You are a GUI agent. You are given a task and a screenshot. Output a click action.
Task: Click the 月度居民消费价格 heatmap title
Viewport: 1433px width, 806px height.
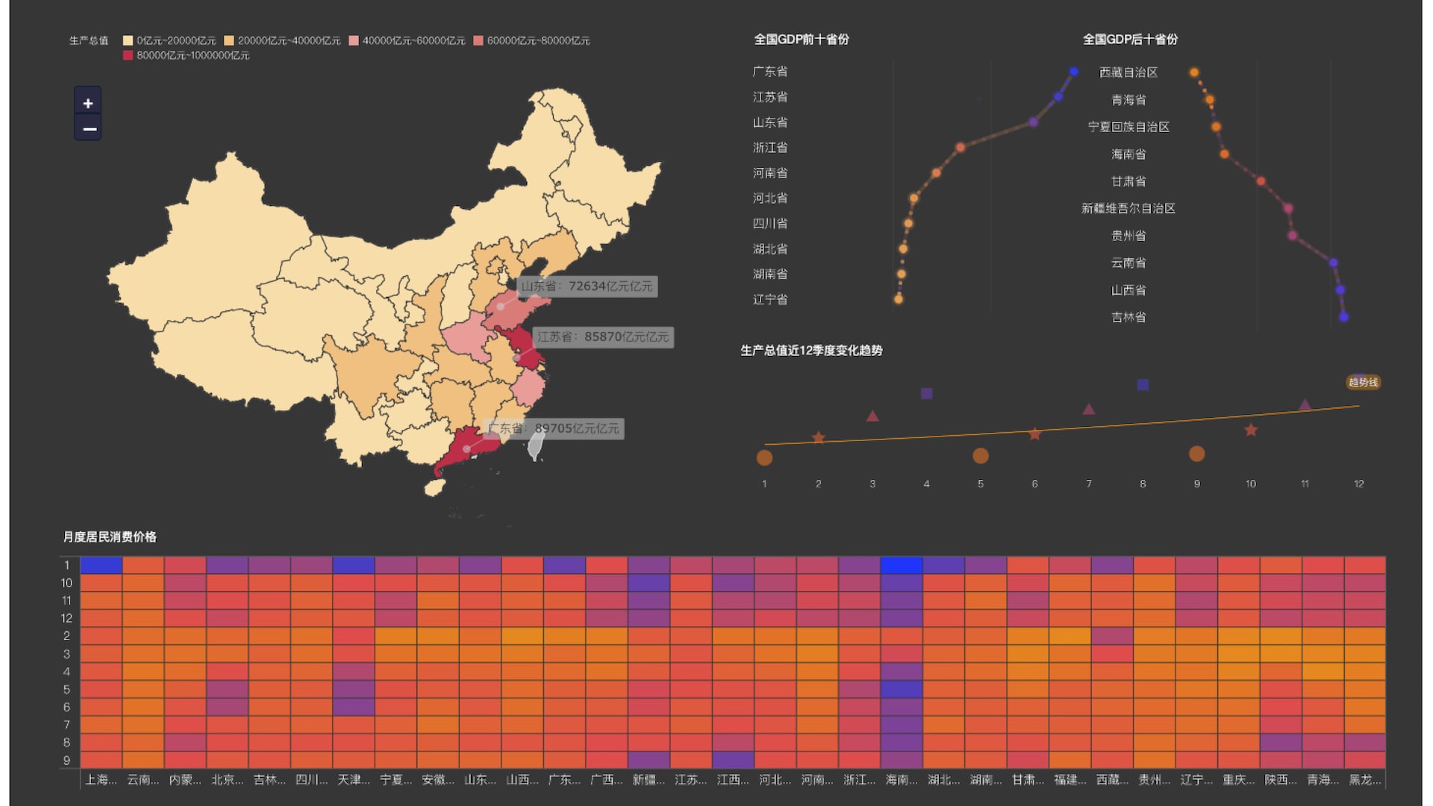click(x=110, y=537)
